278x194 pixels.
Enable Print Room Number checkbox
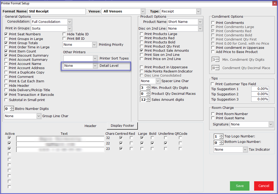pos(213,114)
